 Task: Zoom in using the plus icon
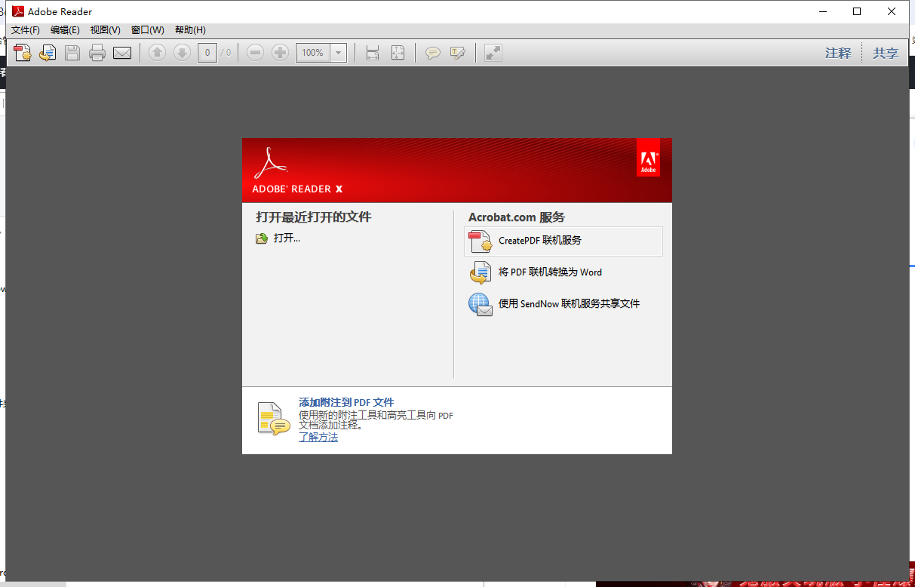pos(279,53)
